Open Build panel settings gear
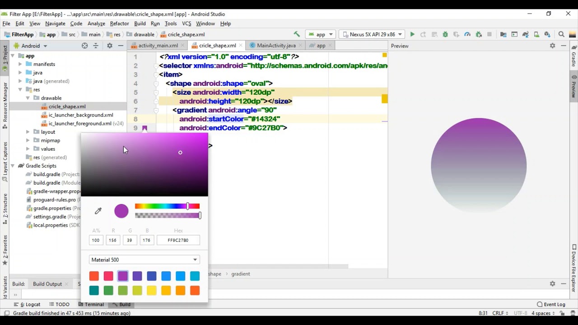578x325 pixels. coord(552,283)
